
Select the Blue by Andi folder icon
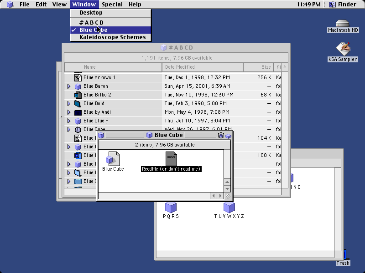point(78,112)
